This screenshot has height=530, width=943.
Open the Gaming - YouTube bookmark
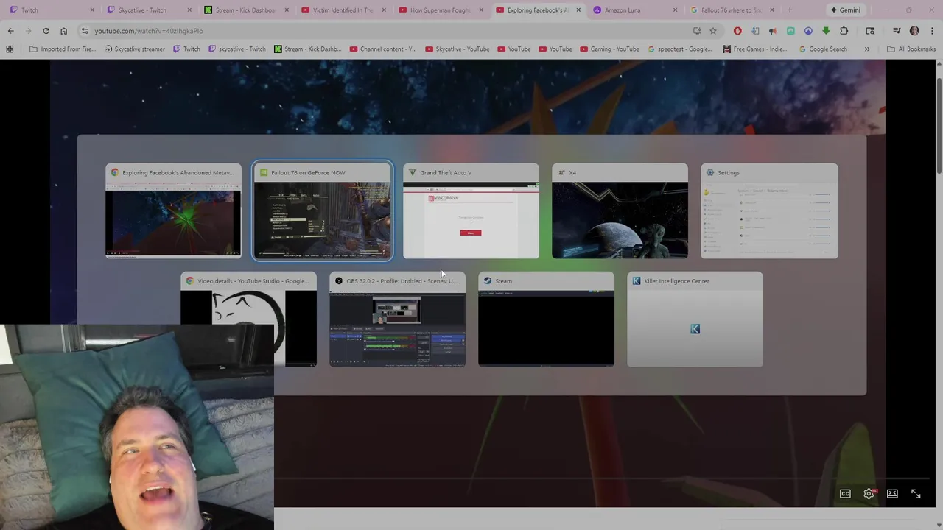tap(609, 49)
